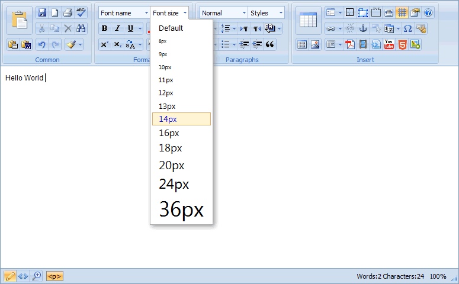Insert special character with Omega icon
459x284 pixels.
[x=407, y=28]
